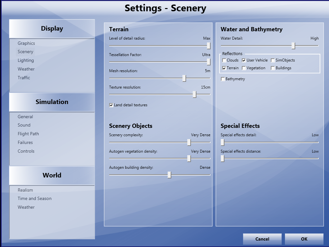Open Weather under the World section
Viewport: 329px width, 247px height.
pos(26,207)
